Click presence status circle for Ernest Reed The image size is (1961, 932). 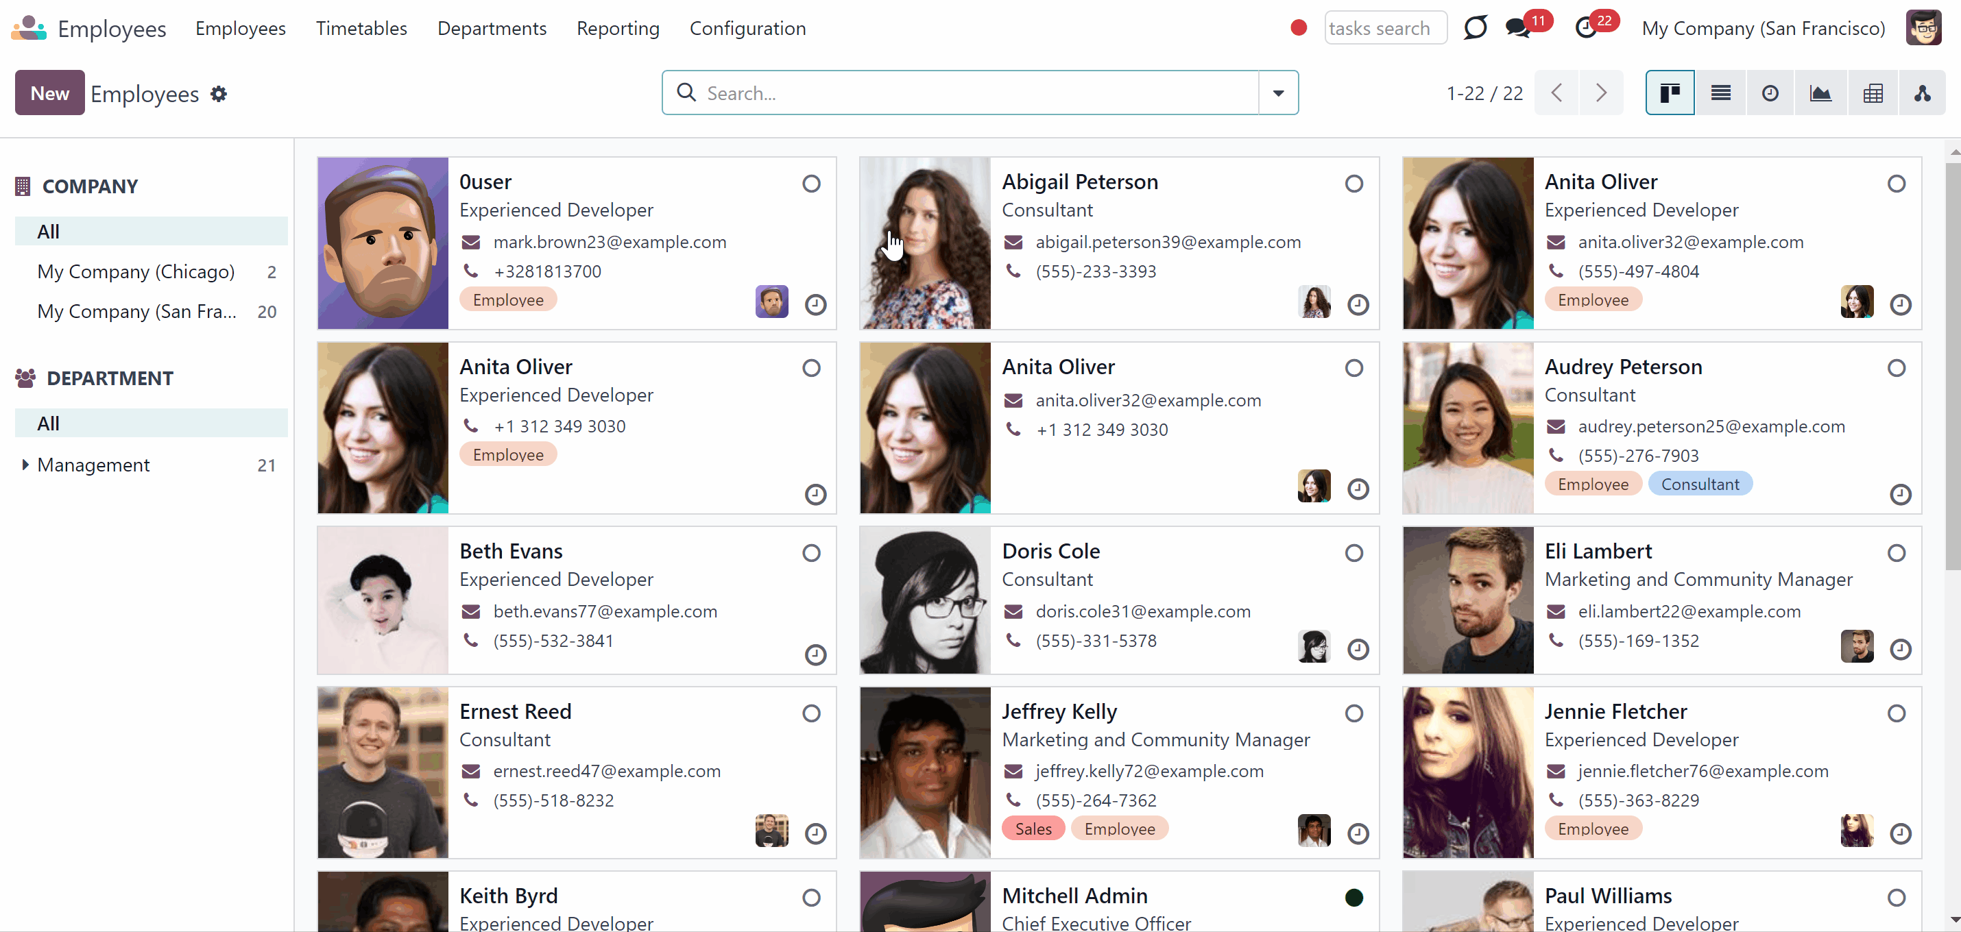[x=812, y=713]
